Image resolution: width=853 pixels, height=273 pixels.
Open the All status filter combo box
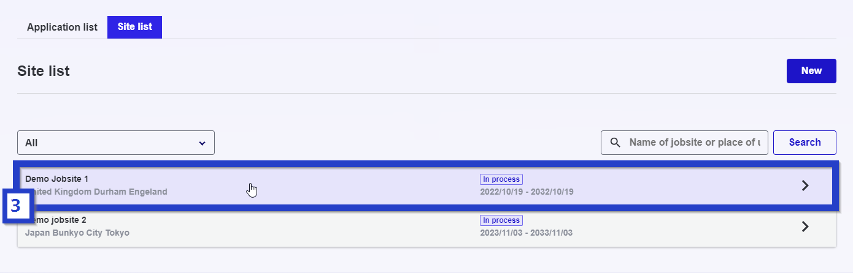click(116, 143)
